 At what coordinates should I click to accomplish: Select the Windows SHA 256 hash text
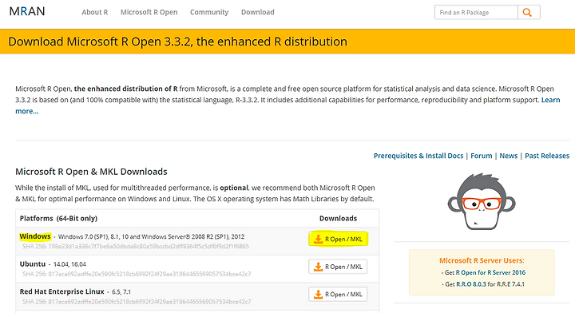(x=136, y=246)
